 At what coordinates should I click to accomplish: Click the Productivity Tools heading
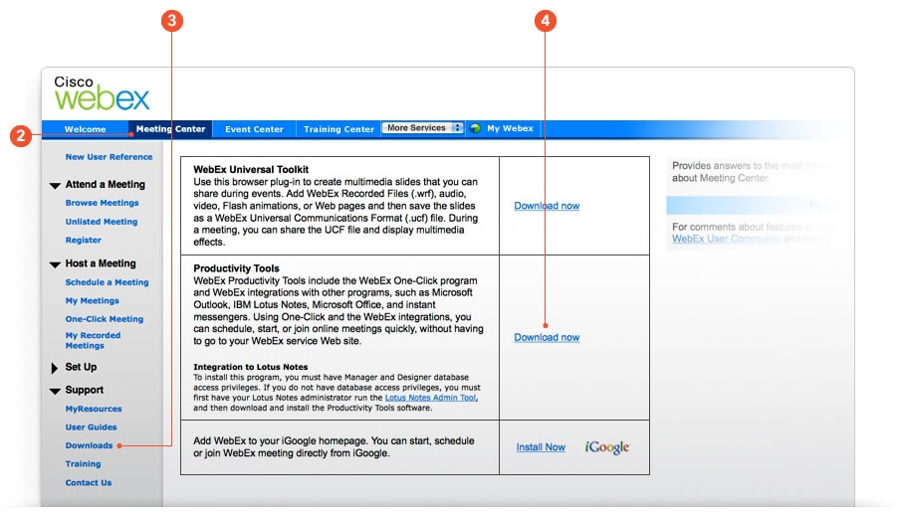pos(236,268)
